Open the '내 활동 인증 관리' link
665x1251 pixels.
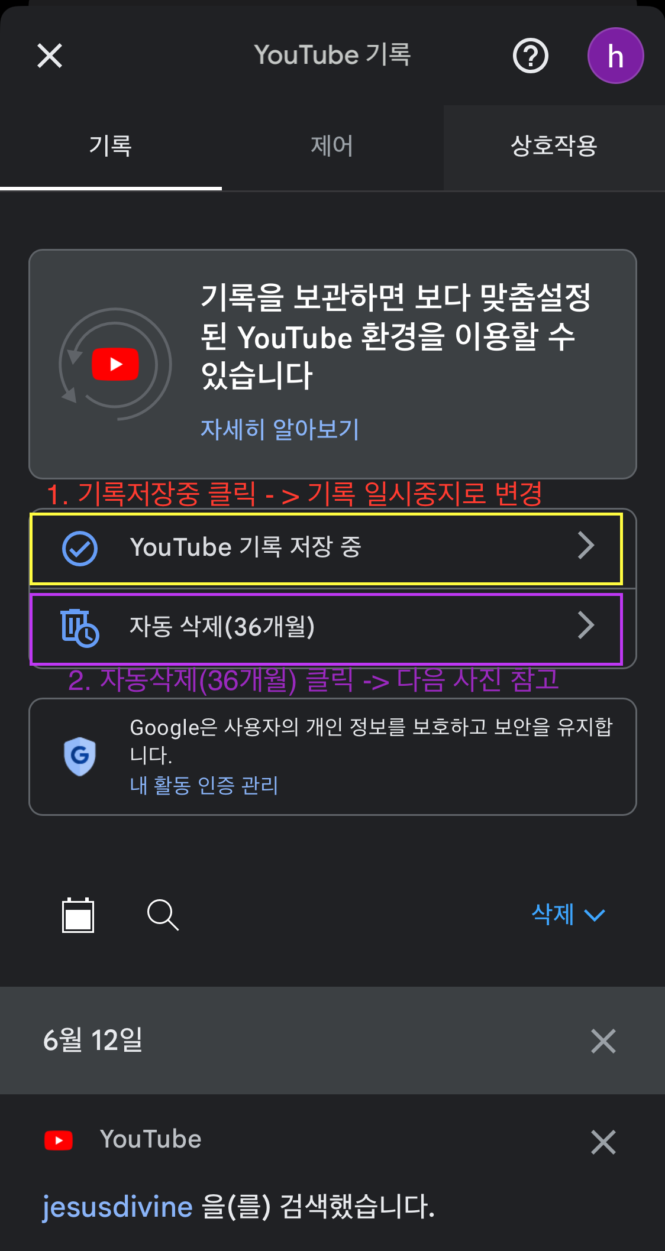point(204,786)
